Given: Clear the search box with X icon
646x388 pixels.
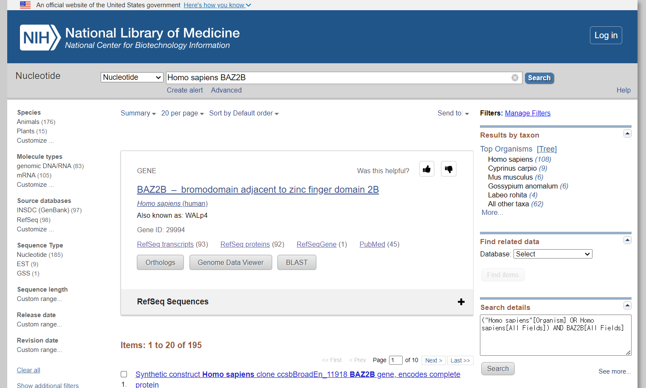Looking at the screenshot, I should (515, 78).
